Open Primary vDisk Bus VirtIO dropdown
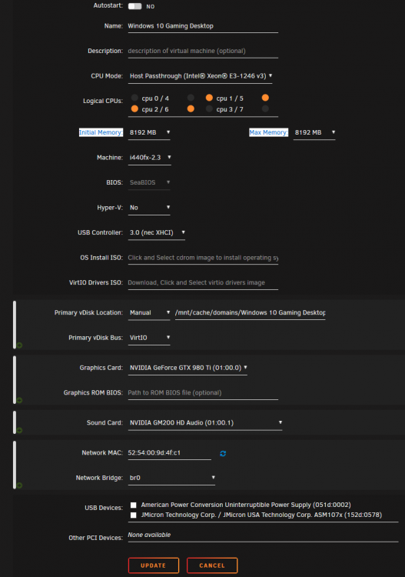The image size is (405, 577). [149, 338]
